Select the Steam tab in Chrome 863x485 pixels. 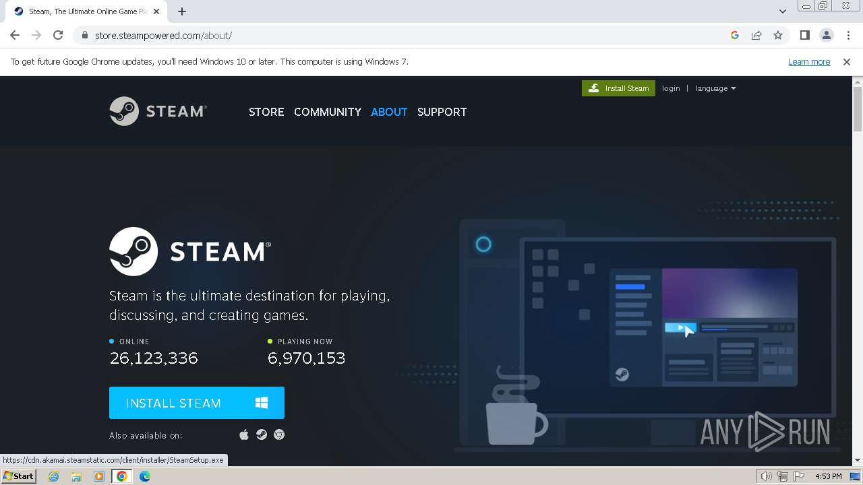pyautogui.click(x=86, y=11)
